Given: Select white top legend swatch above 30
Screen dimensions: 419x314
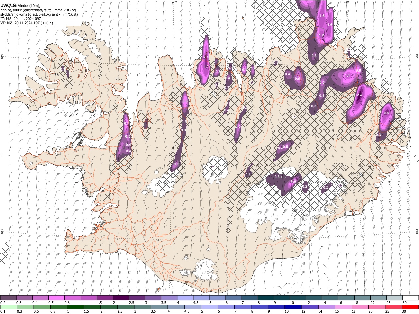Looking at the screenshot, I should [410, 298].
